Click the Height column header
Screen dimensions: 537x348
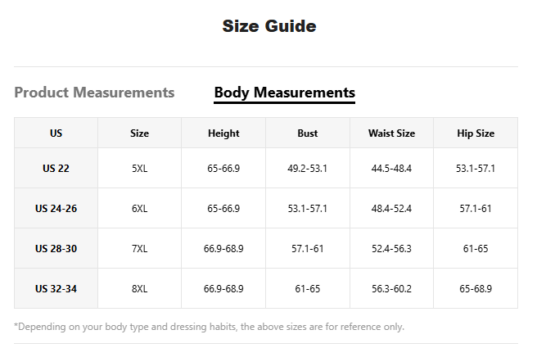[x=223, y=133]
